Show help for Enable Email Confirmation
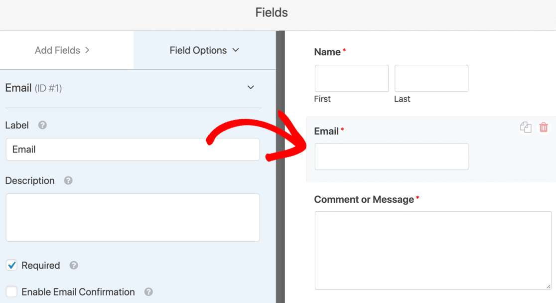The width and height of the screenshot is (556, 303). pyautogui.click(x=148, y=292)
